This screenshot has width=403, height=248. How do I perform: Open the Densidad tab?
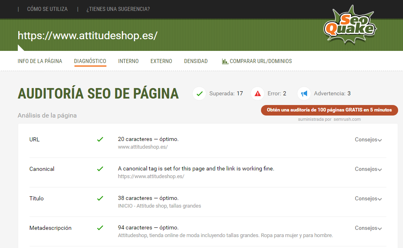point(196,61)
